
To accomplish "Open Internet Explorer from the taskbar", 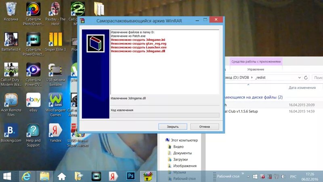I will 26,176.
